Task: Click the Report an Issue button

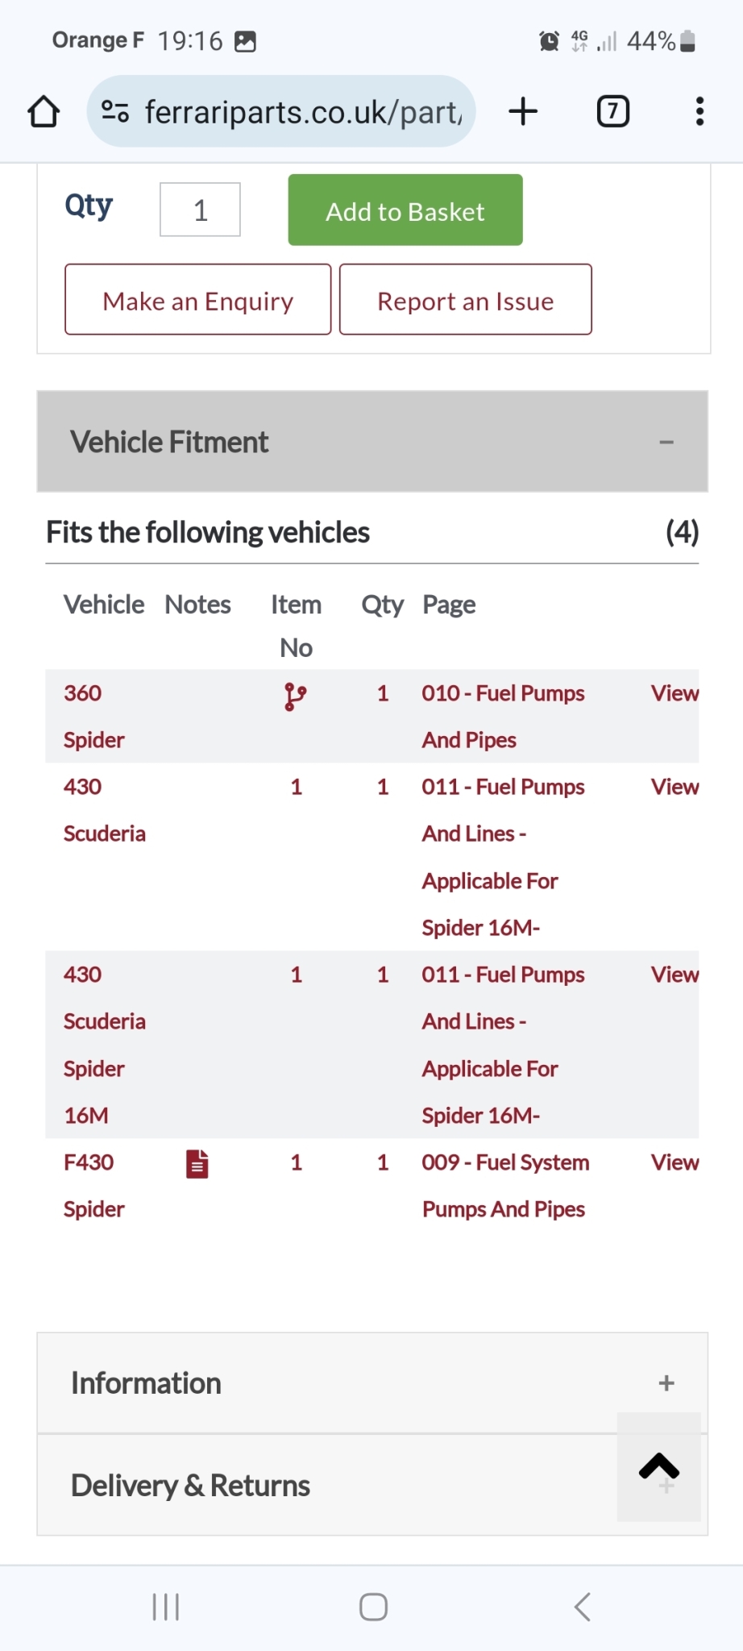Action: coord(466,300)
